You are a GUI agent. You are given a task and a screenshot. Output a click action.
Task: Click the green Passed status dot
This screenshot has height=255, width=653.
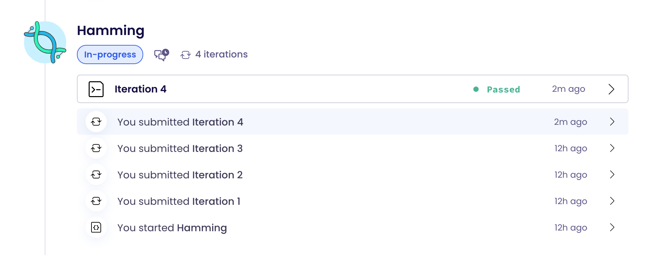[476, 89]
